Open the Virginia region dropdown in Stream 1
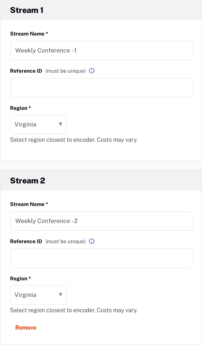 click(38, 124)
